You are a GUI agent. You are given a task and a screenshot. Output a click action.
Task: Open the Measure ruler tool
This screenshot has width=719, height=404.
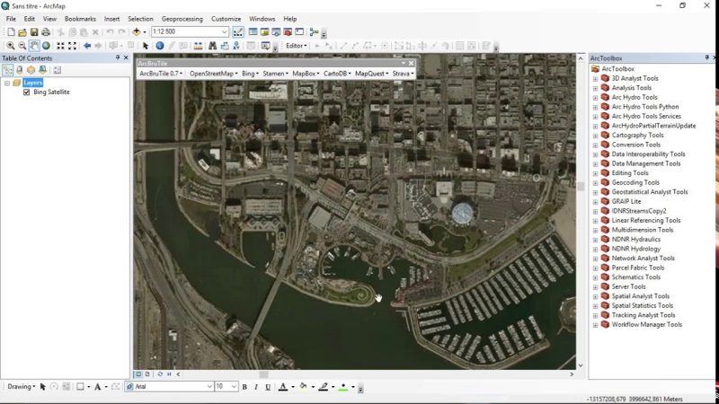point(198,46)
